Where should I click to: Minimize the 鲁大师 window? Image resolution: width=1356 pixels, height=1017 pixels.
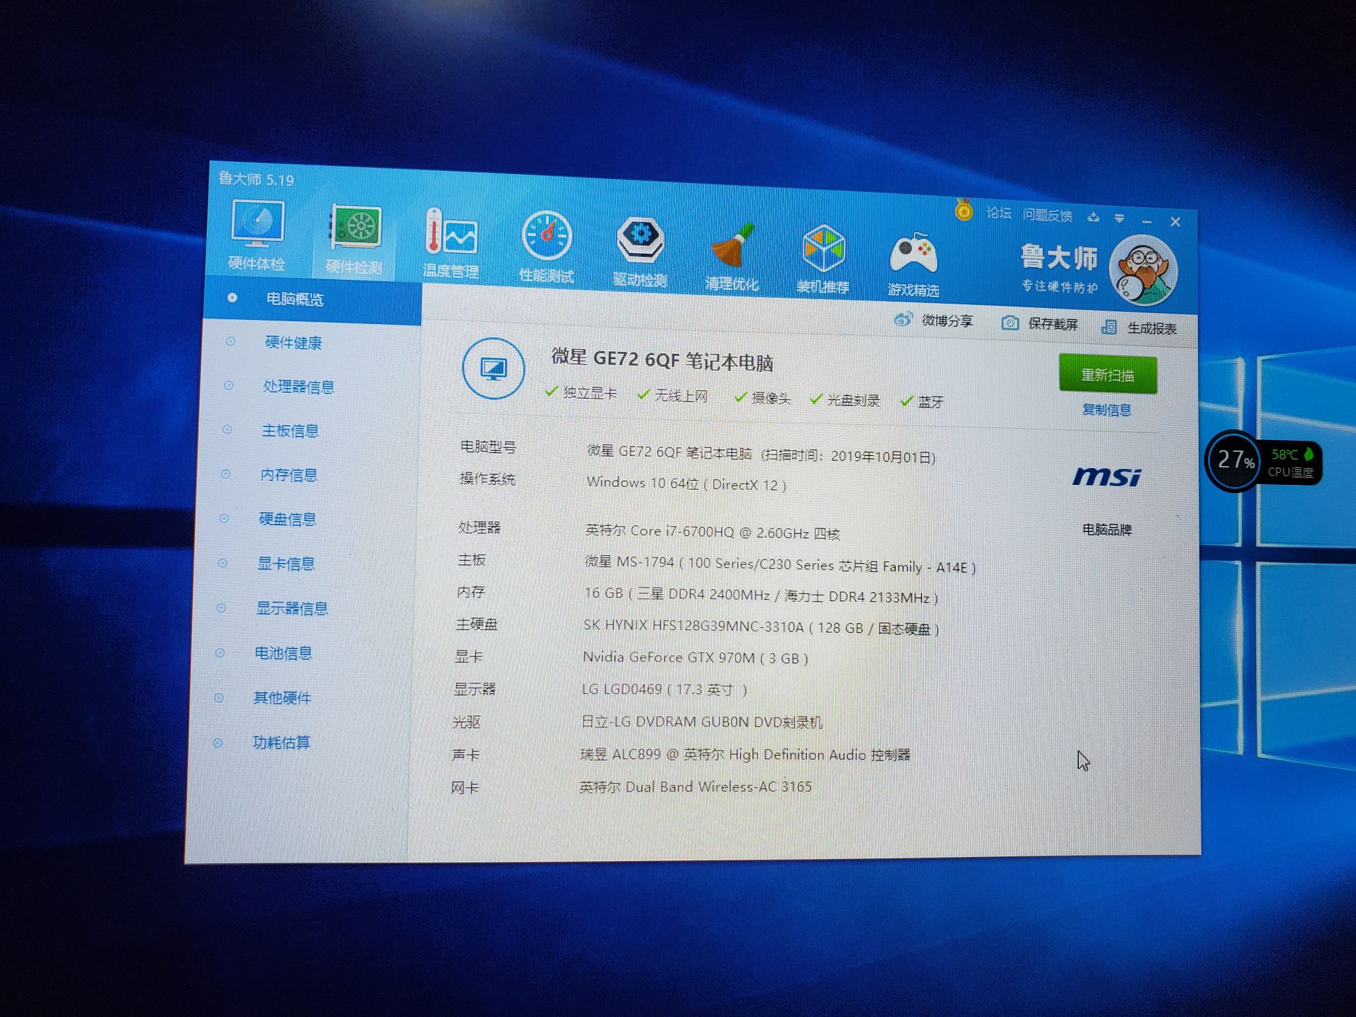tap(1147, 221)
